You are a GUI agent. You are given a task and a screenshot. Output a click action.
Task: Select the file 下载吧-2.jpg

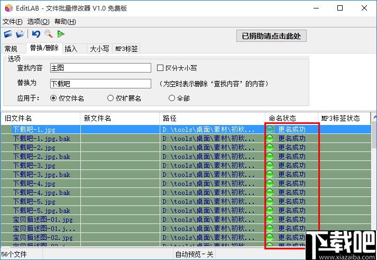pos(34,147)
